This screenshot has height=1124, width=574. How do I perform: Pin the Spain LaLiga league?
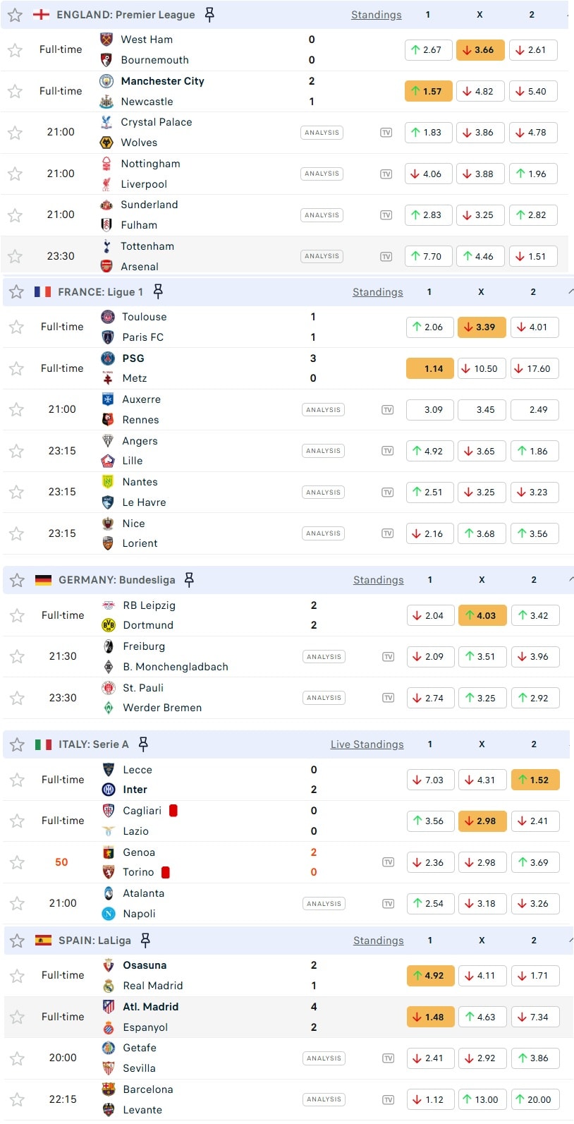point(145,940)
